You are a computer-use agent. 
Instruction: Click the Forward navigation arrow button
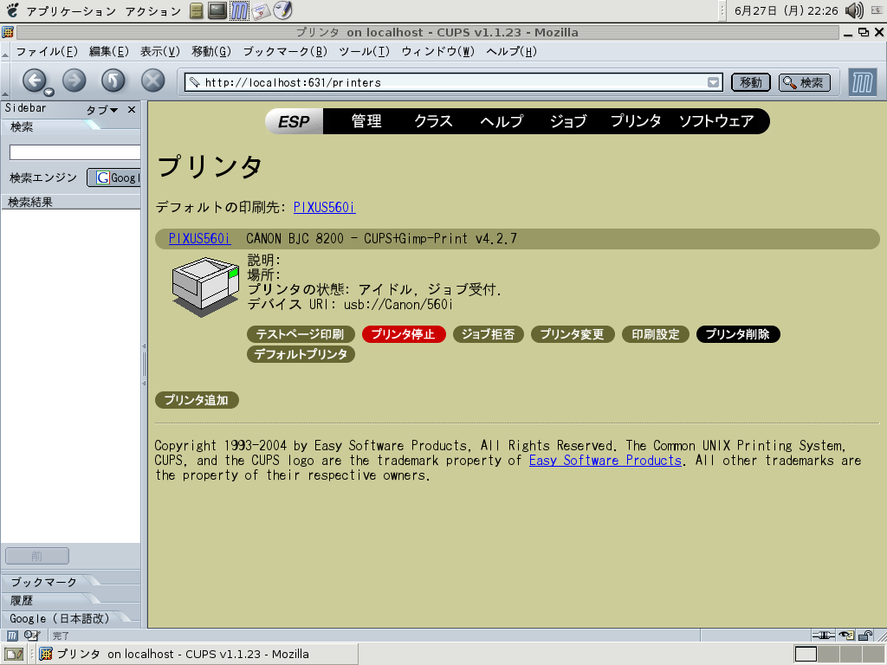[x=74, y=81]
